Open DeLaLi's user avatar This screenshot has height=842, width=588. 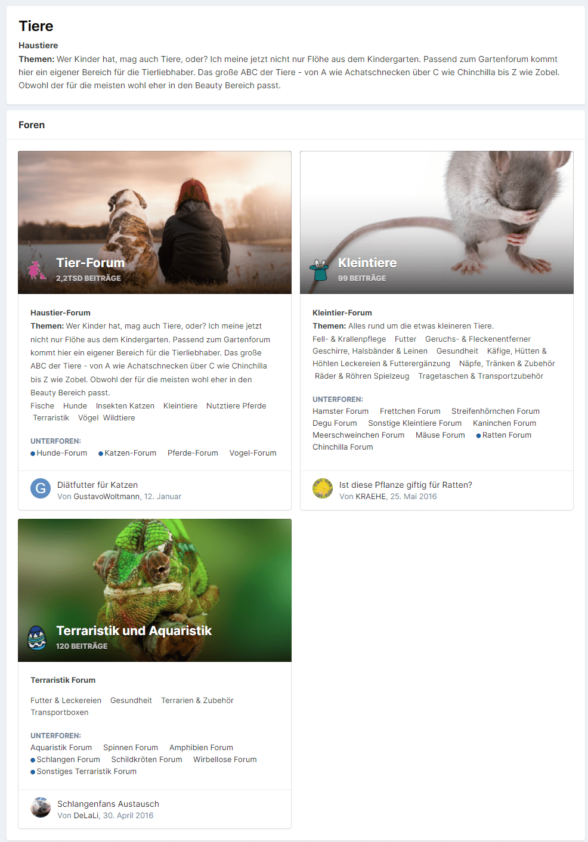click(x=41, y=807)
